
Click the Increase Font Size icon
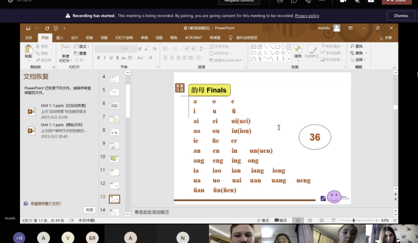tap(140, 49)
